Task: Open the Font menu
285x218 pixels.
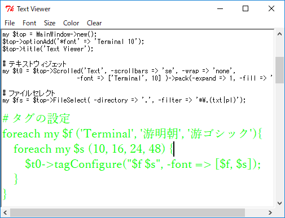Action: pos(29,23)
